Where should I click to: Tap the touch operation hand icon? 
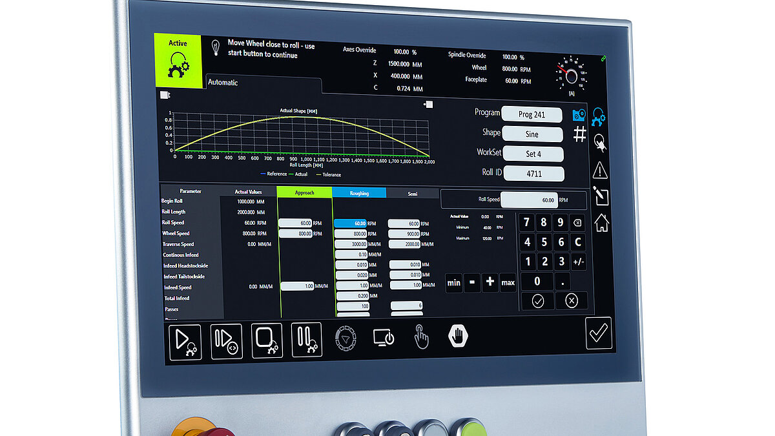(x=421, y=337)
